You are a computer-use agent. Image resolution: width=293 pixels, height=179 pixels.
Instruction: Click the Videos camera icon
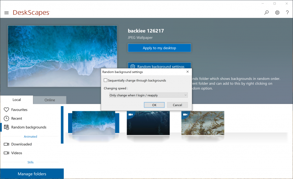(x=6, y=153)
